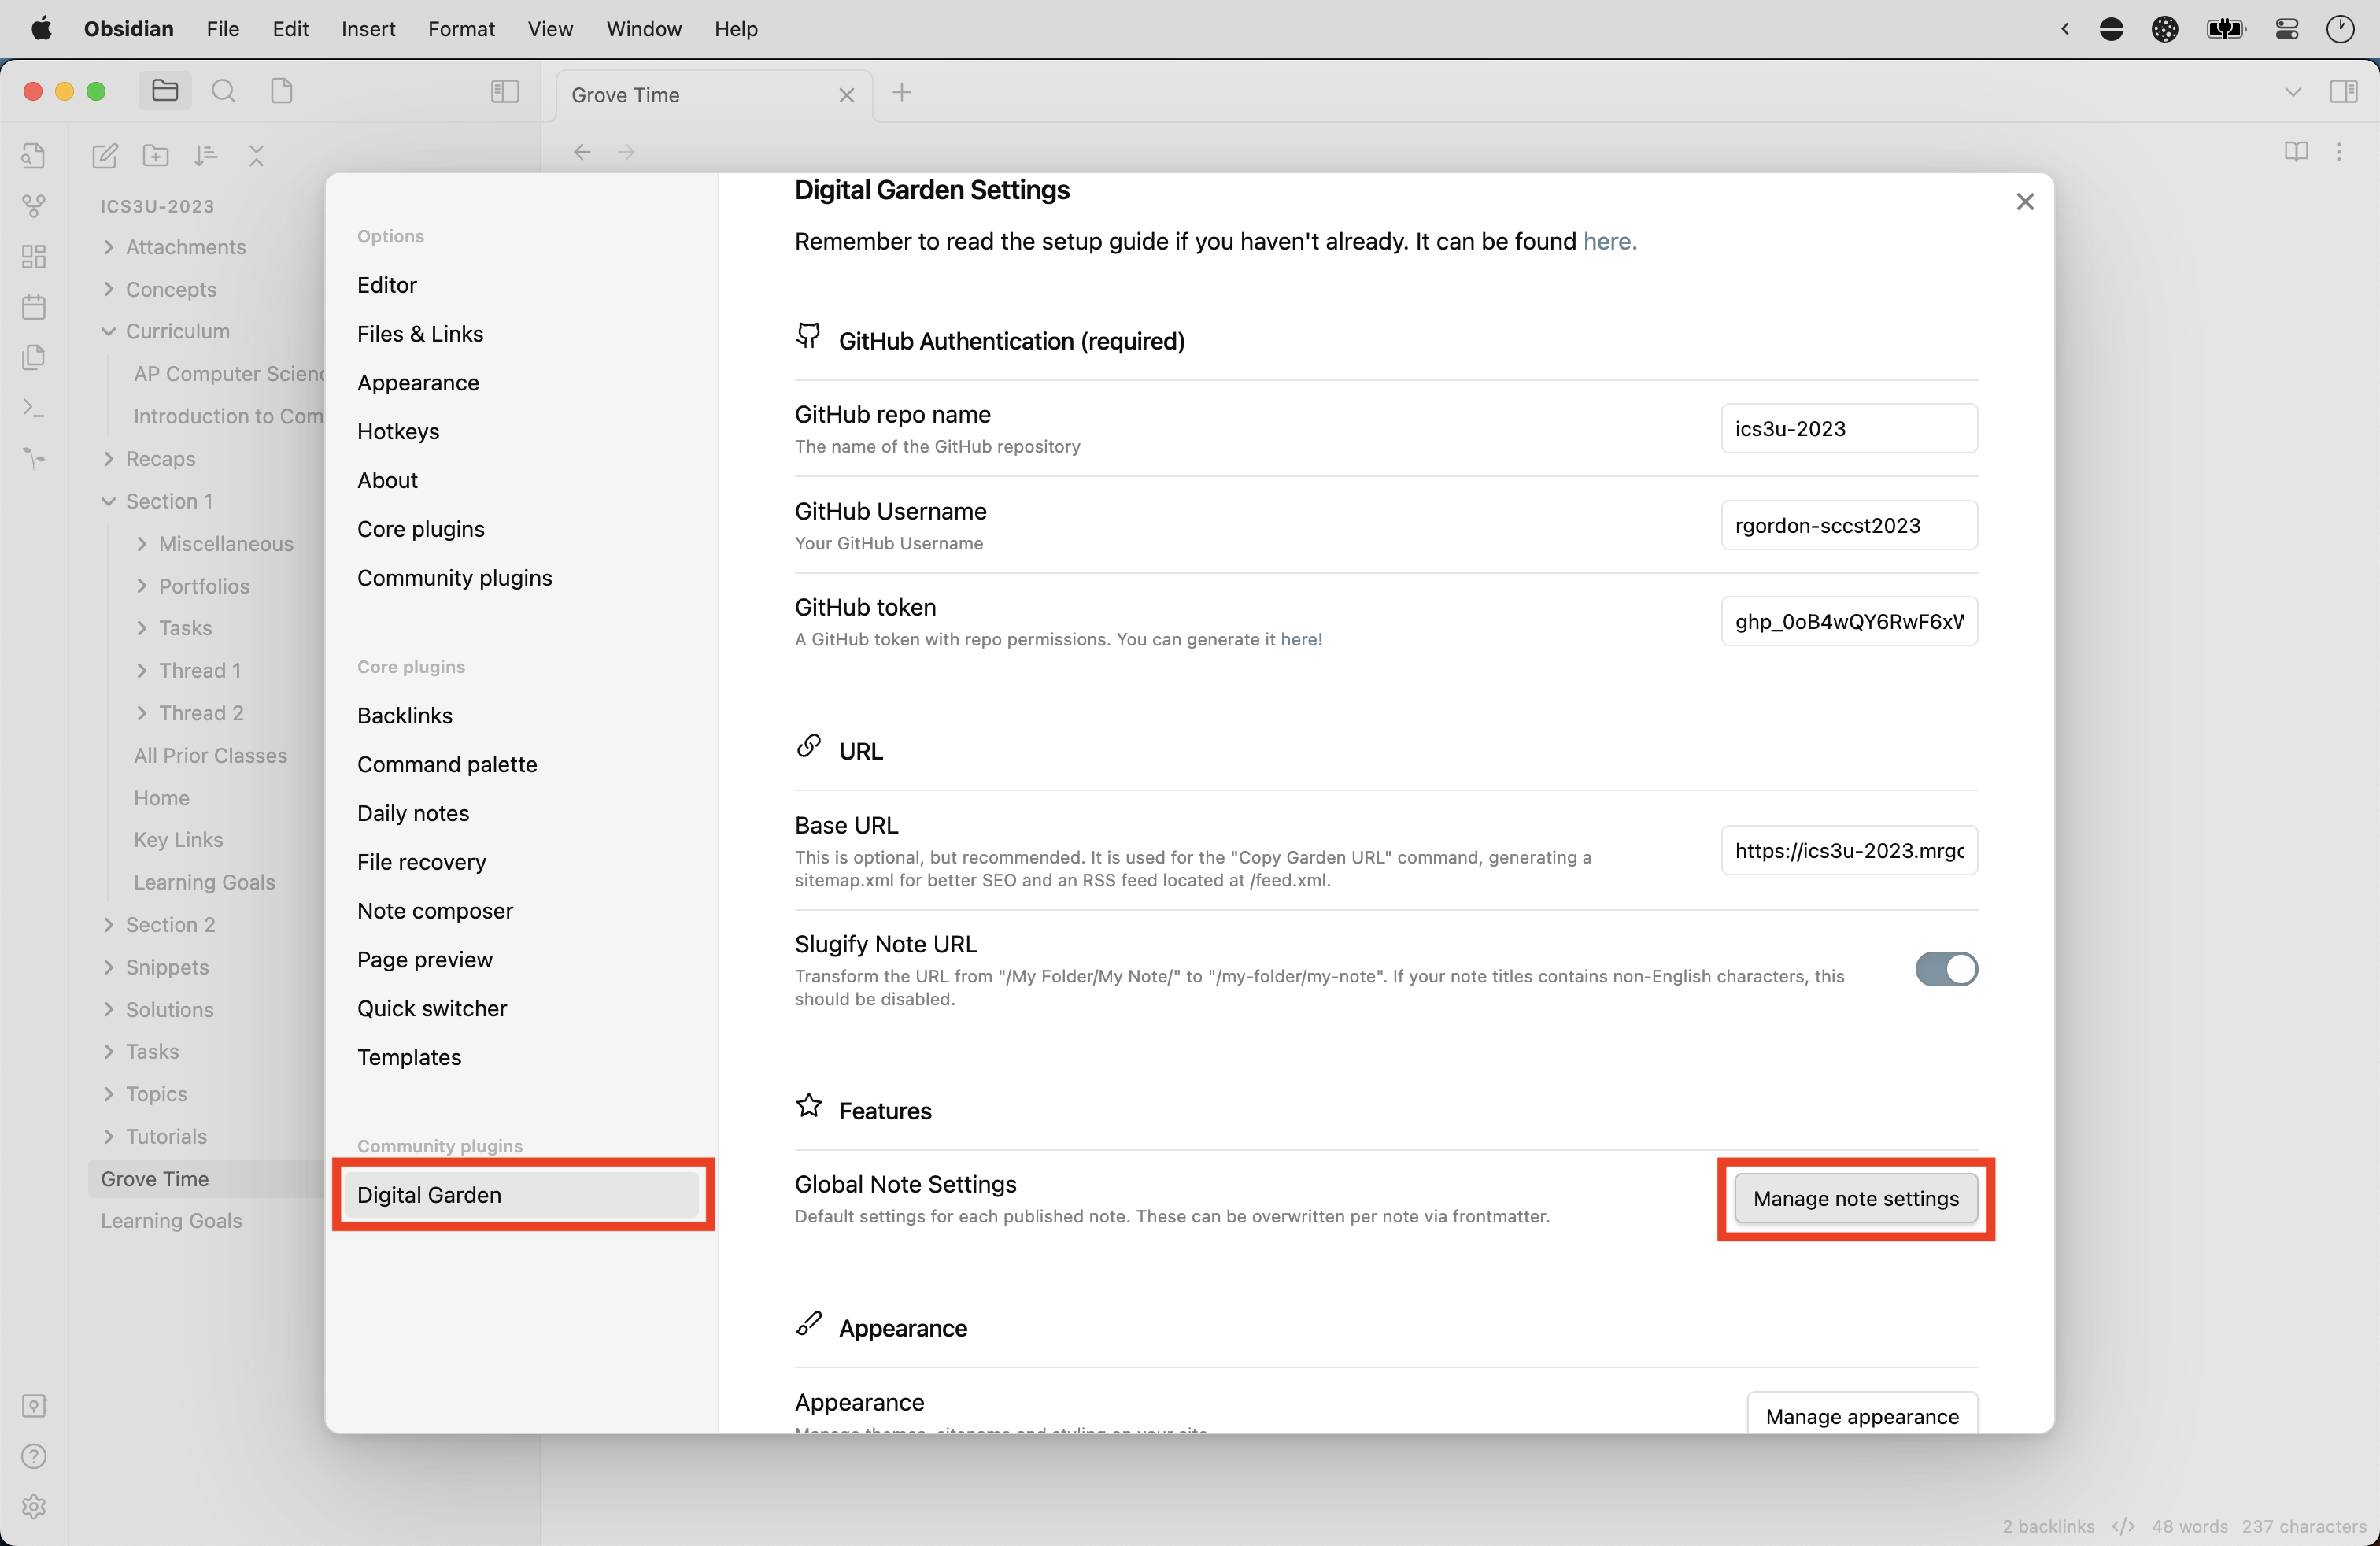This screenshot has width=2380, height=1546.
Task: Navigate forward with the right arrow
Action: click(x=626, y=152)
